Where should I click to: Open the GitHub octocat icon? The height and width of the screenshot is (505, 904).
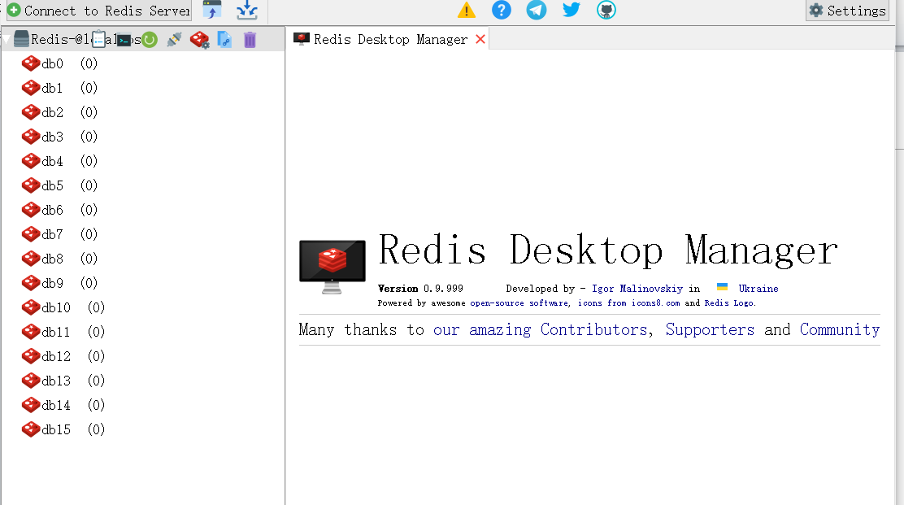606,10
